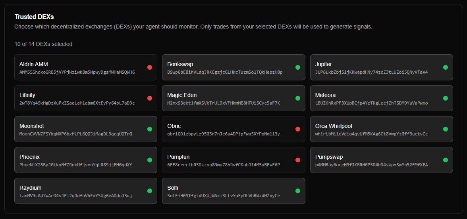Click address starting with JUP6LkbZbjS1jKK
Image resolution: width=467 pixels, height=219 pixels.
pos(371,72)
